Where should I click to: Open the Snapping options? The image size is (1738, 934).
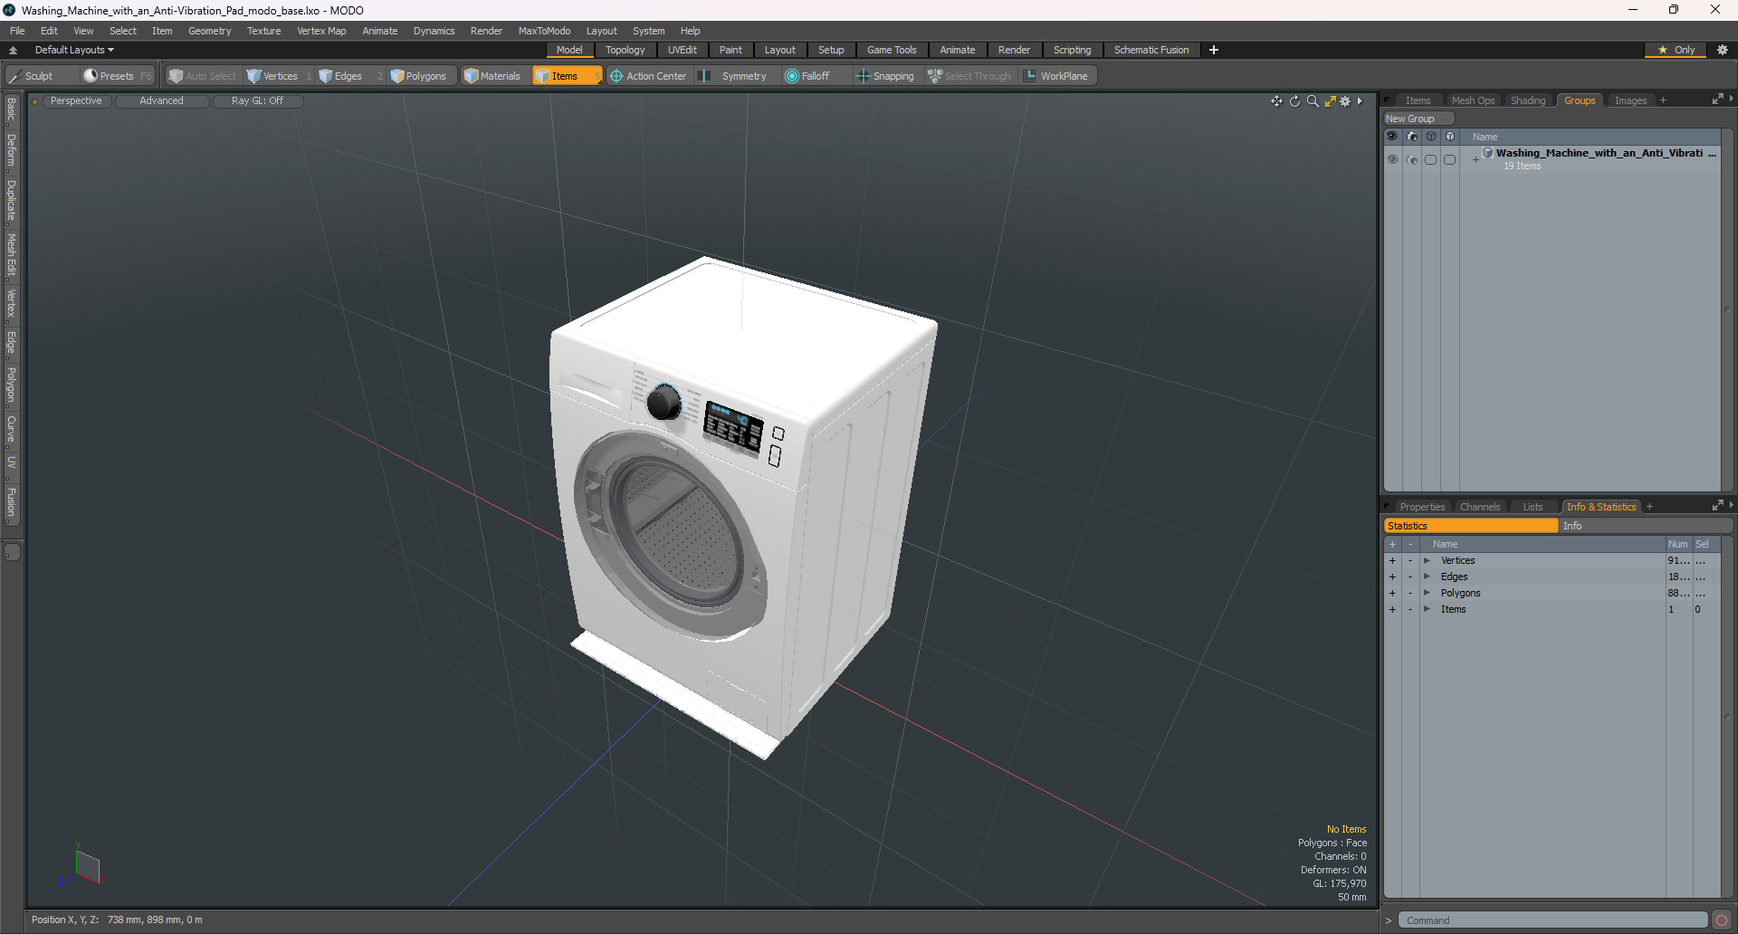(x=885, y=76)
